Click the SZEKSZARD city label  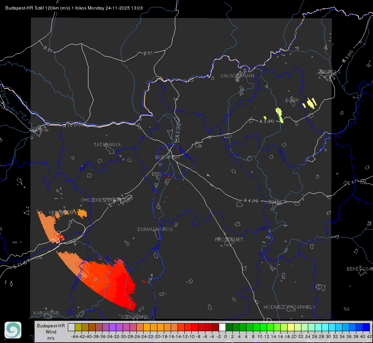(134, 317)
